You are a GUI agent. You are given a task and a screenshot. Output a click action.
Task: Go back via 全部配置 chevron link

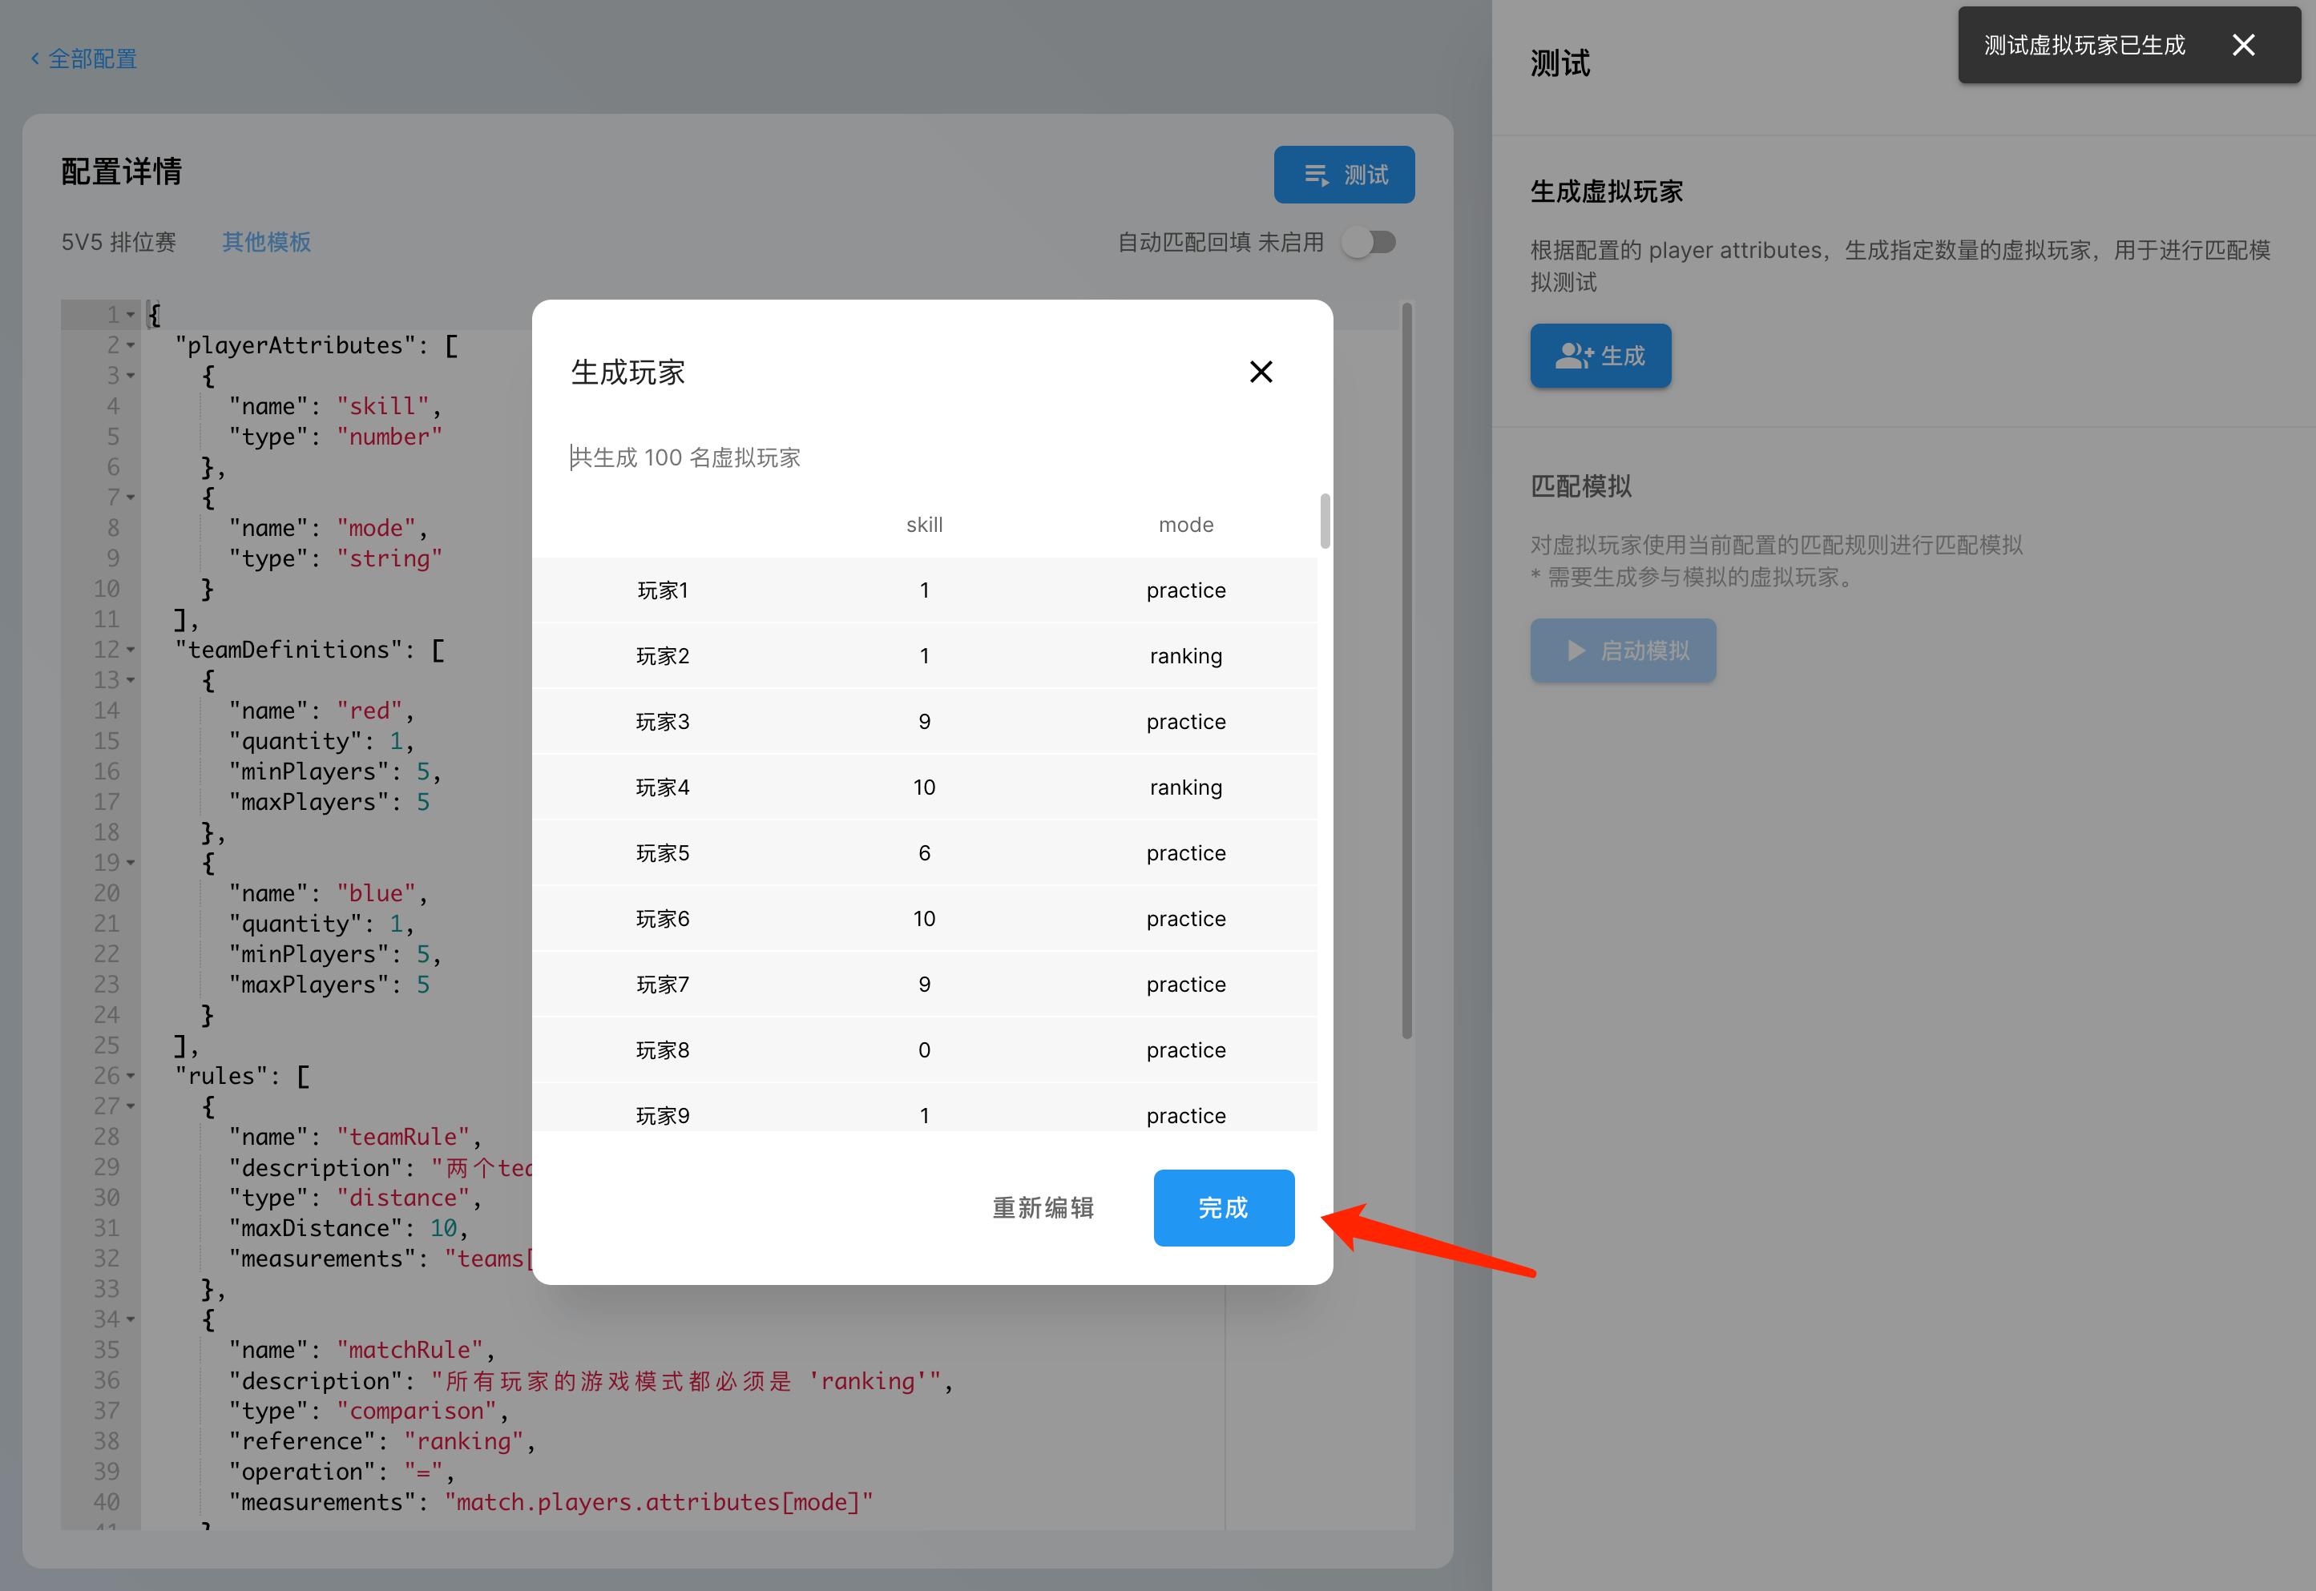[84, 58]
